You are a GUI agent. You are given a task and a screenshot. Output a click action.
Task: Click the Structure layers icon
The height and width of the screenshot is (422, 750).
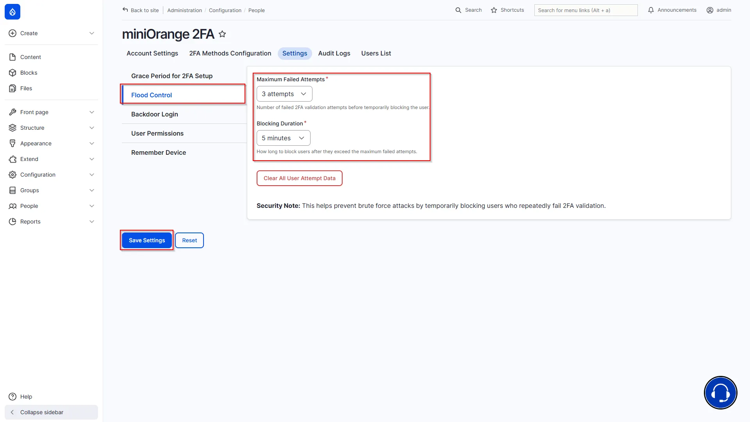click(x=12, y=128)
